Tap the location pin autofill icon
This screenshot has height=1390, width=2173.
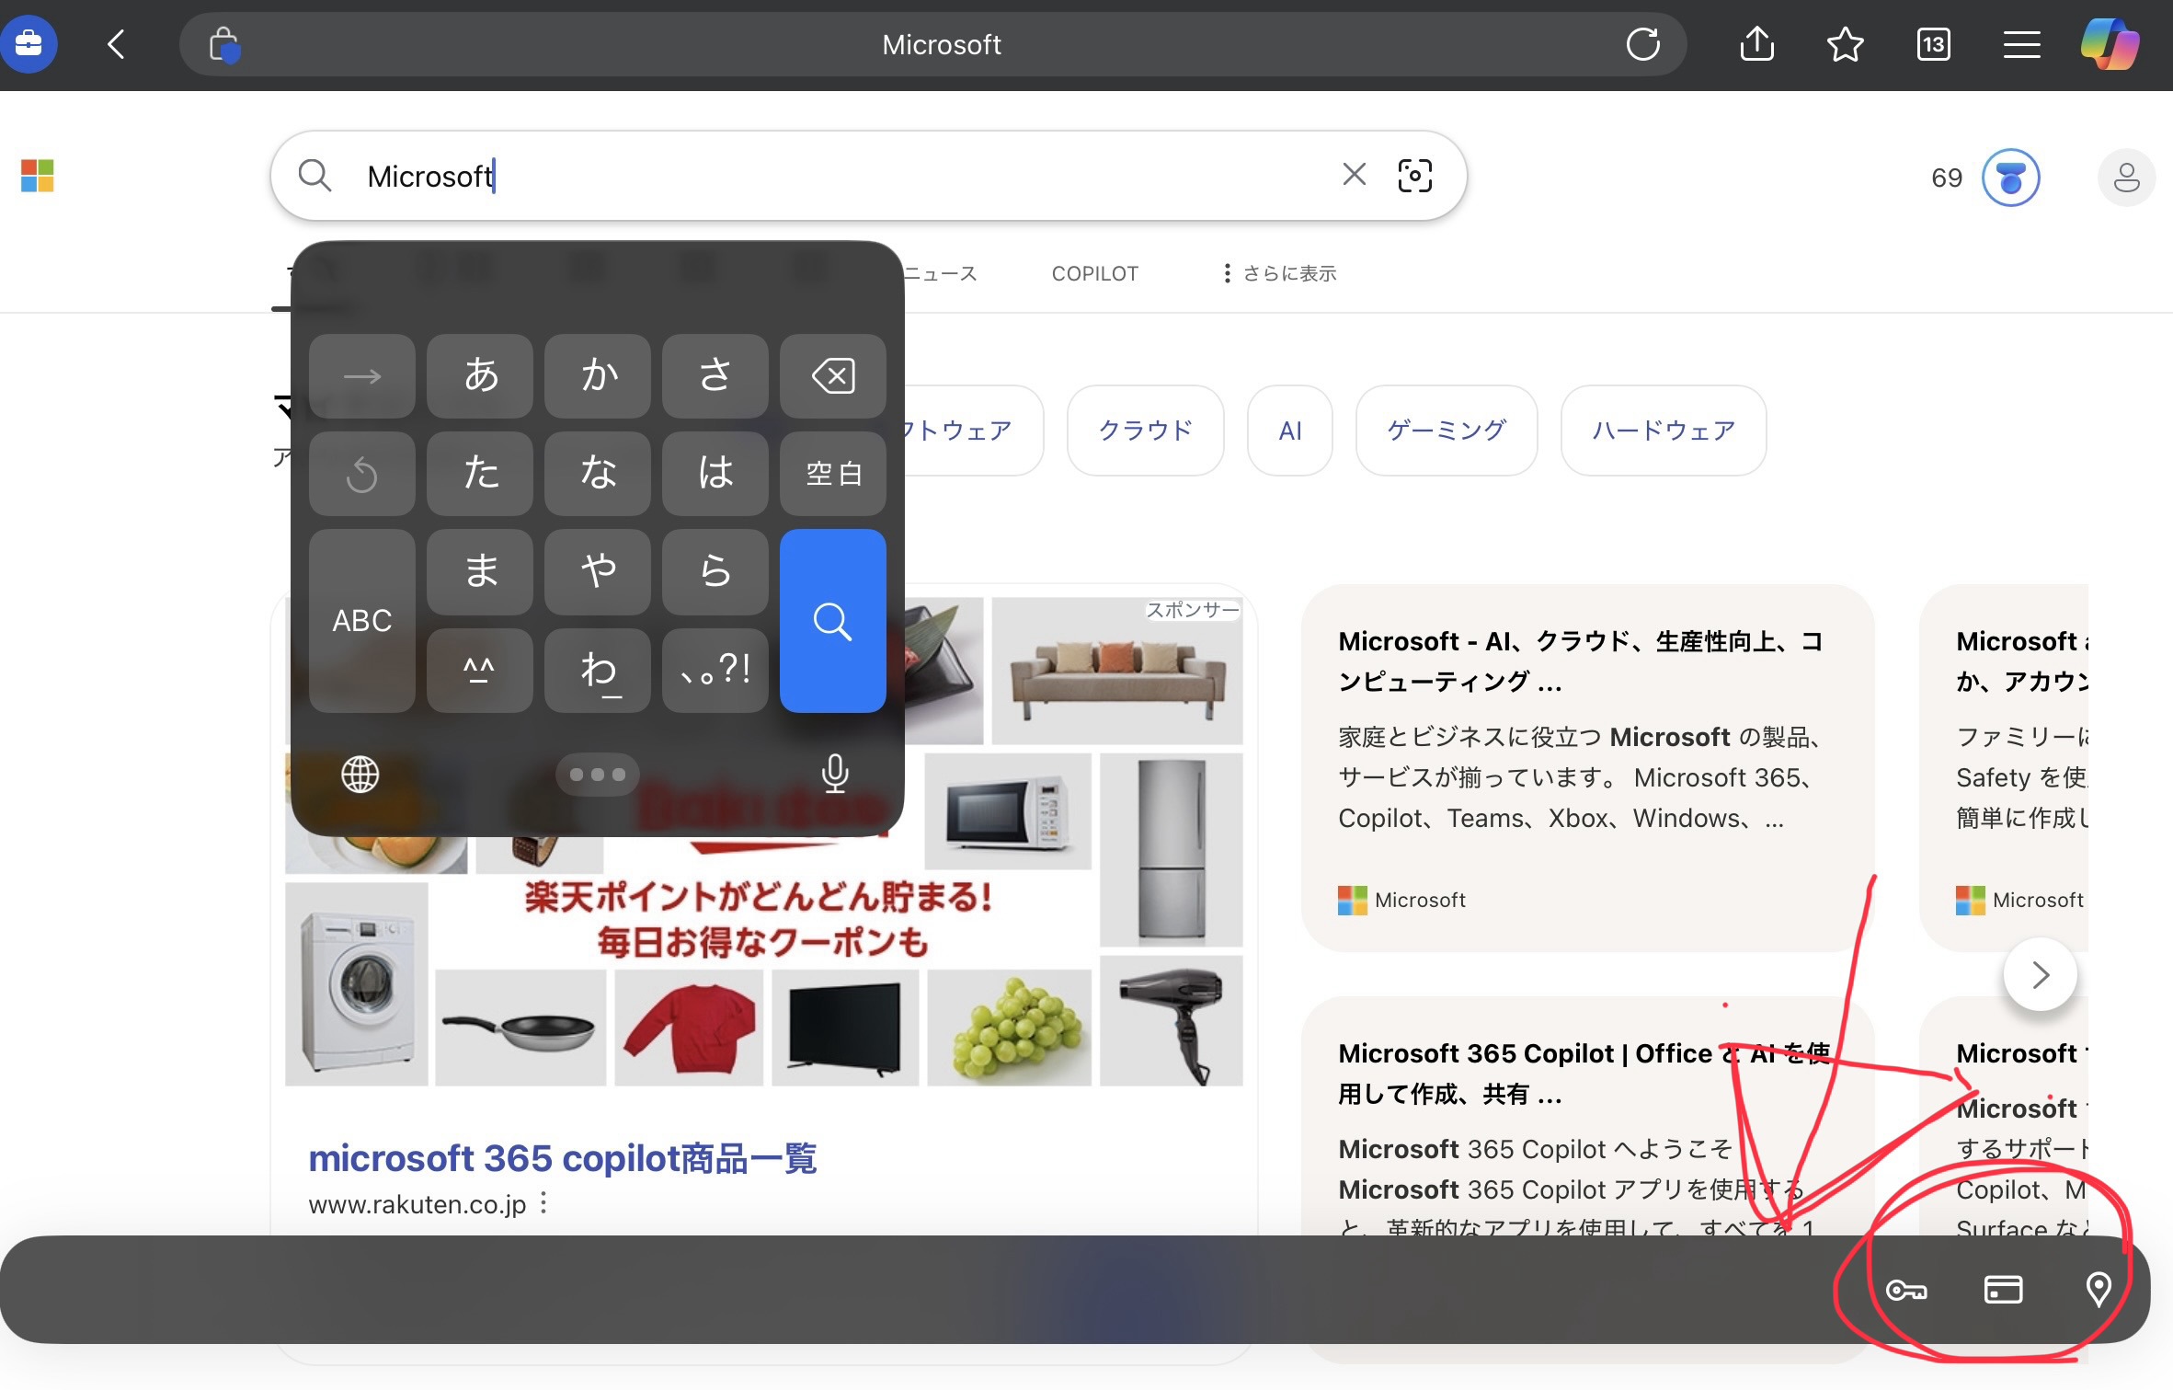2099,1290
